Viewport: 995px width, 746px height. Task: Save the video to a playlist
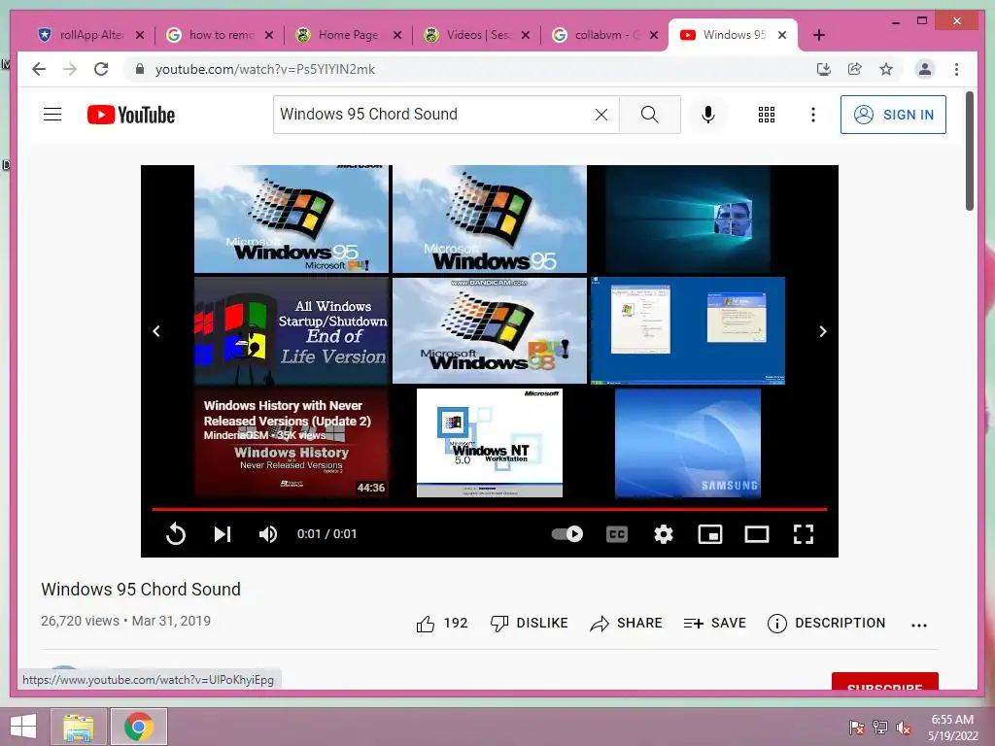[x=714, y=624]
